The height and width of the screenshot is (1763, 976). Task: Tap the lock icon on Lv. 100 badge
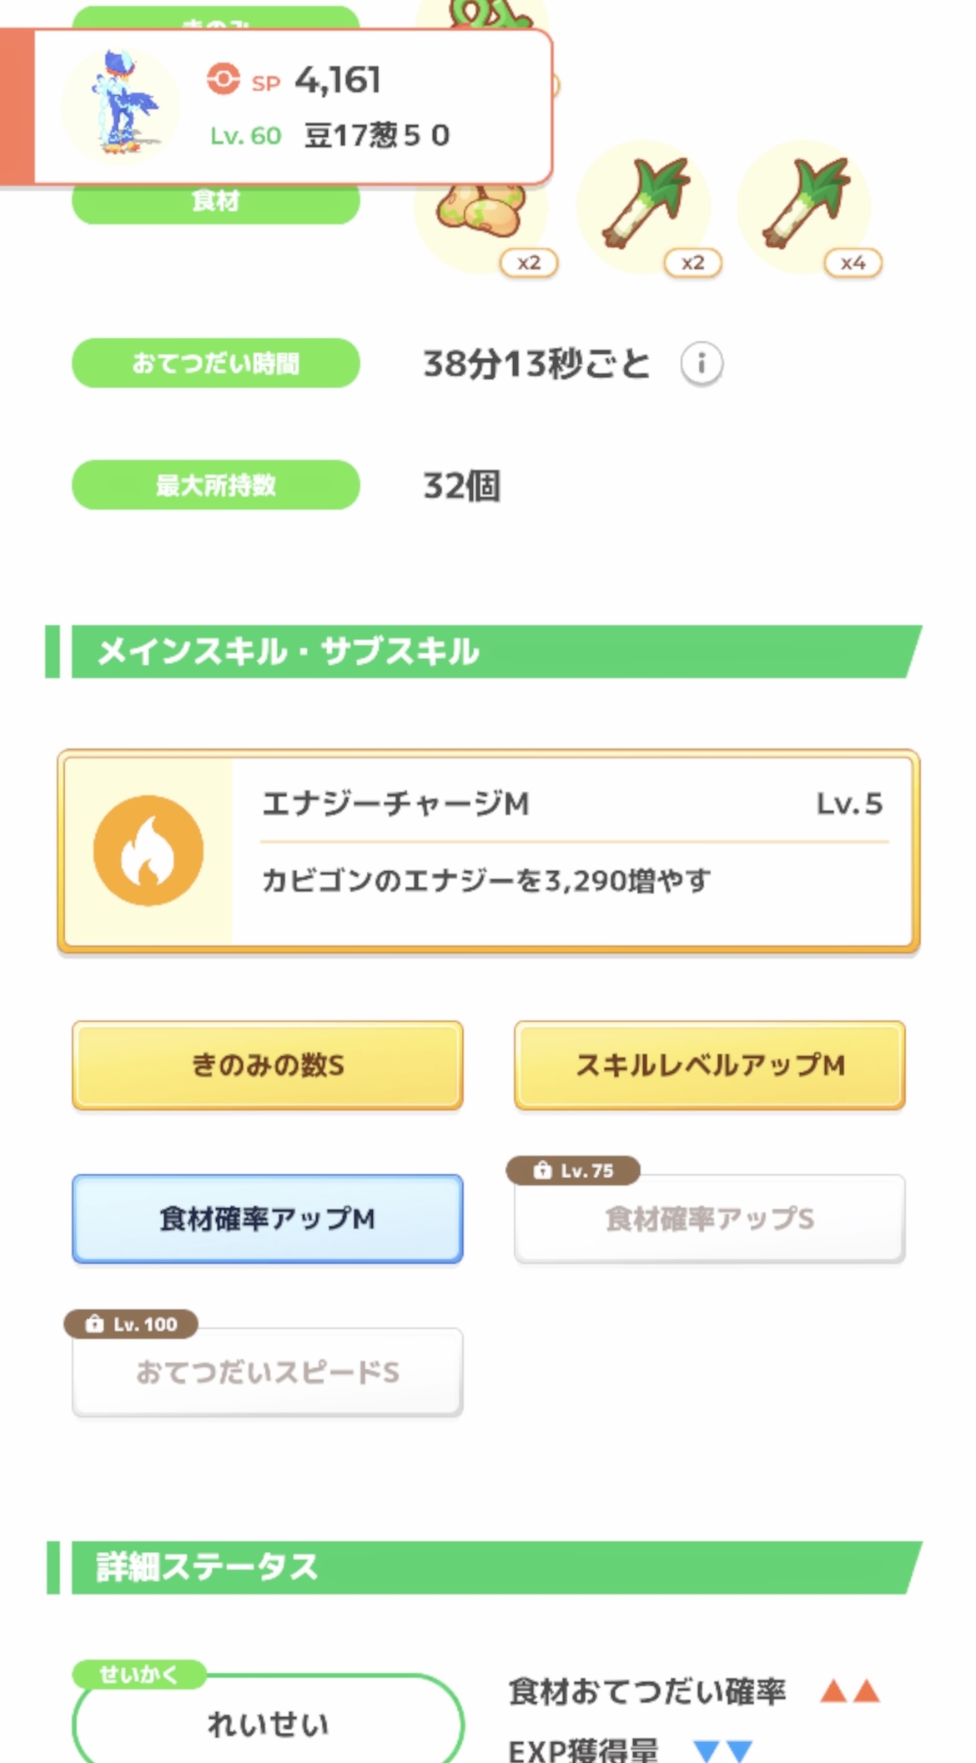point(95,1323)
